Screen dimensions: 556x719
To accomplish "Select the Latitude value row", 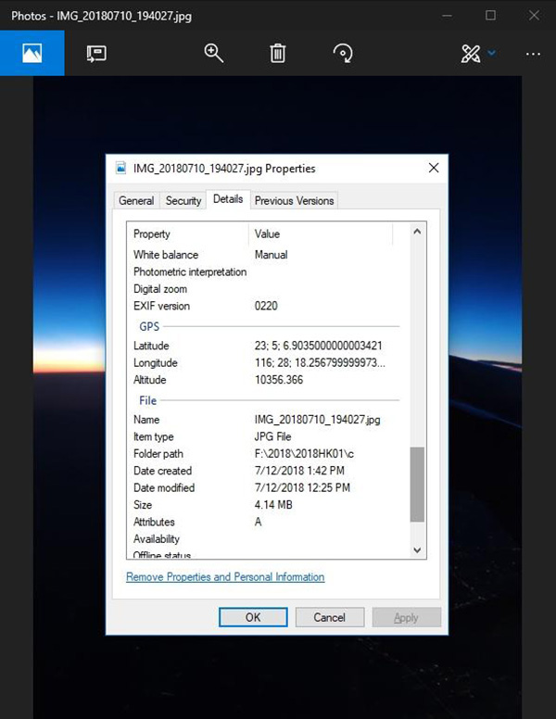I will pos(266,346).
